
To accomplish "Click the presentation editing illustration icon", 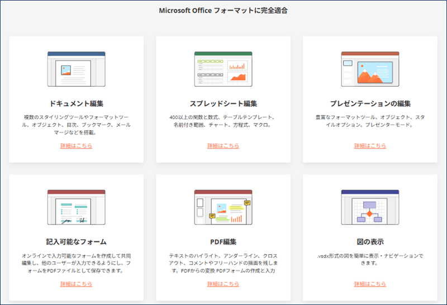I will point(370,69).
